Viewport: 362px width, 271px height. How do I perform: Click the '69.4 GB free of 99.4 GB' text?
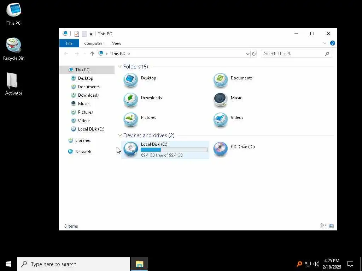162,155
